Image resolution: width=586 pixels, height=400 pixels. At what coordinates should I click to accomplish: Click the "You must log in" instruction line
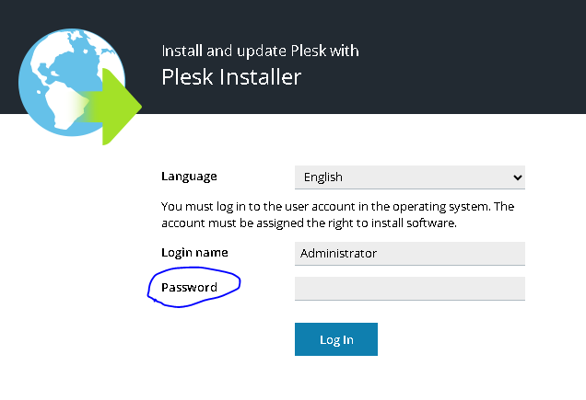[x=337, y=207]
